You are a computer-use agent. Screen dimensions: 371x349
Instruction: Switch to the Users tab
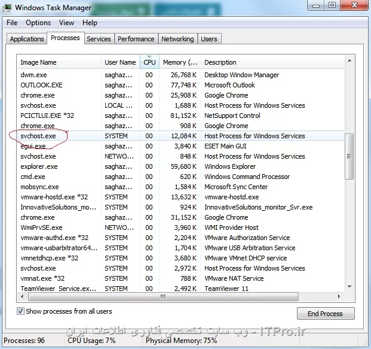[209, 39]
